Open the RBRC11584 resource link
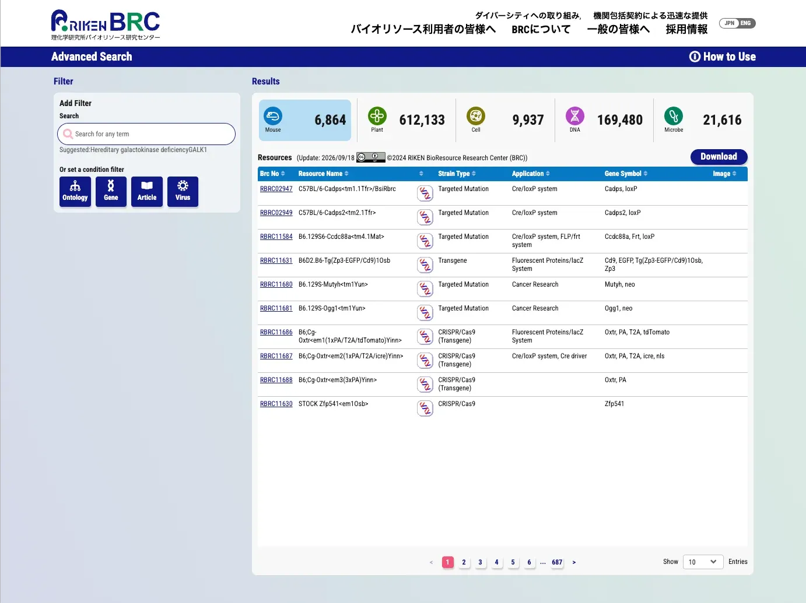This screenshot has height=603, width=806. [x=276, y=237]
